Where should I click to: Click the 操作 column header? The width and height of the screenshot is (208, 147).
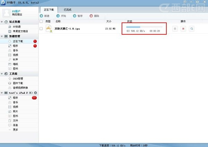tap(183, 21)
